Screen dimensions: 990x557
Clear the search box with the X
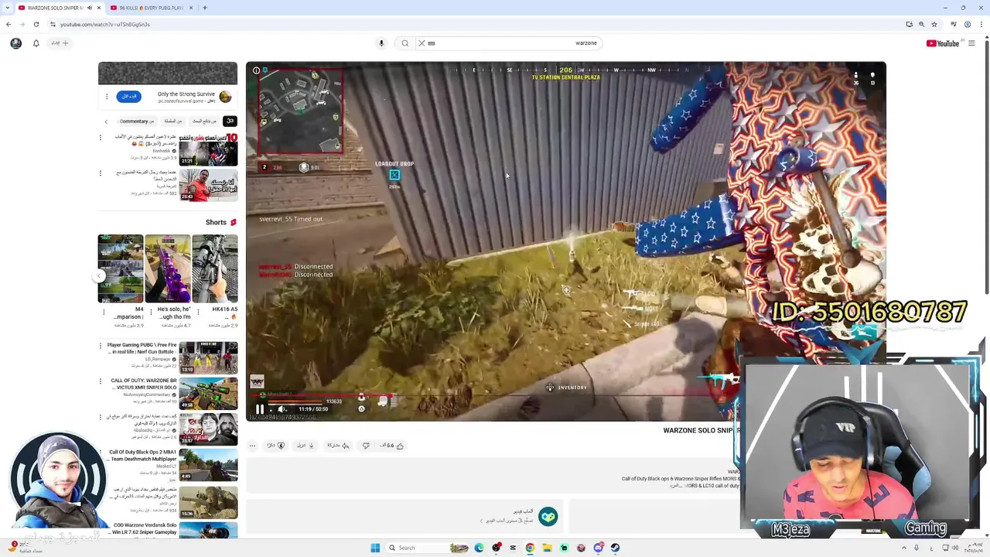pos(422,43)
